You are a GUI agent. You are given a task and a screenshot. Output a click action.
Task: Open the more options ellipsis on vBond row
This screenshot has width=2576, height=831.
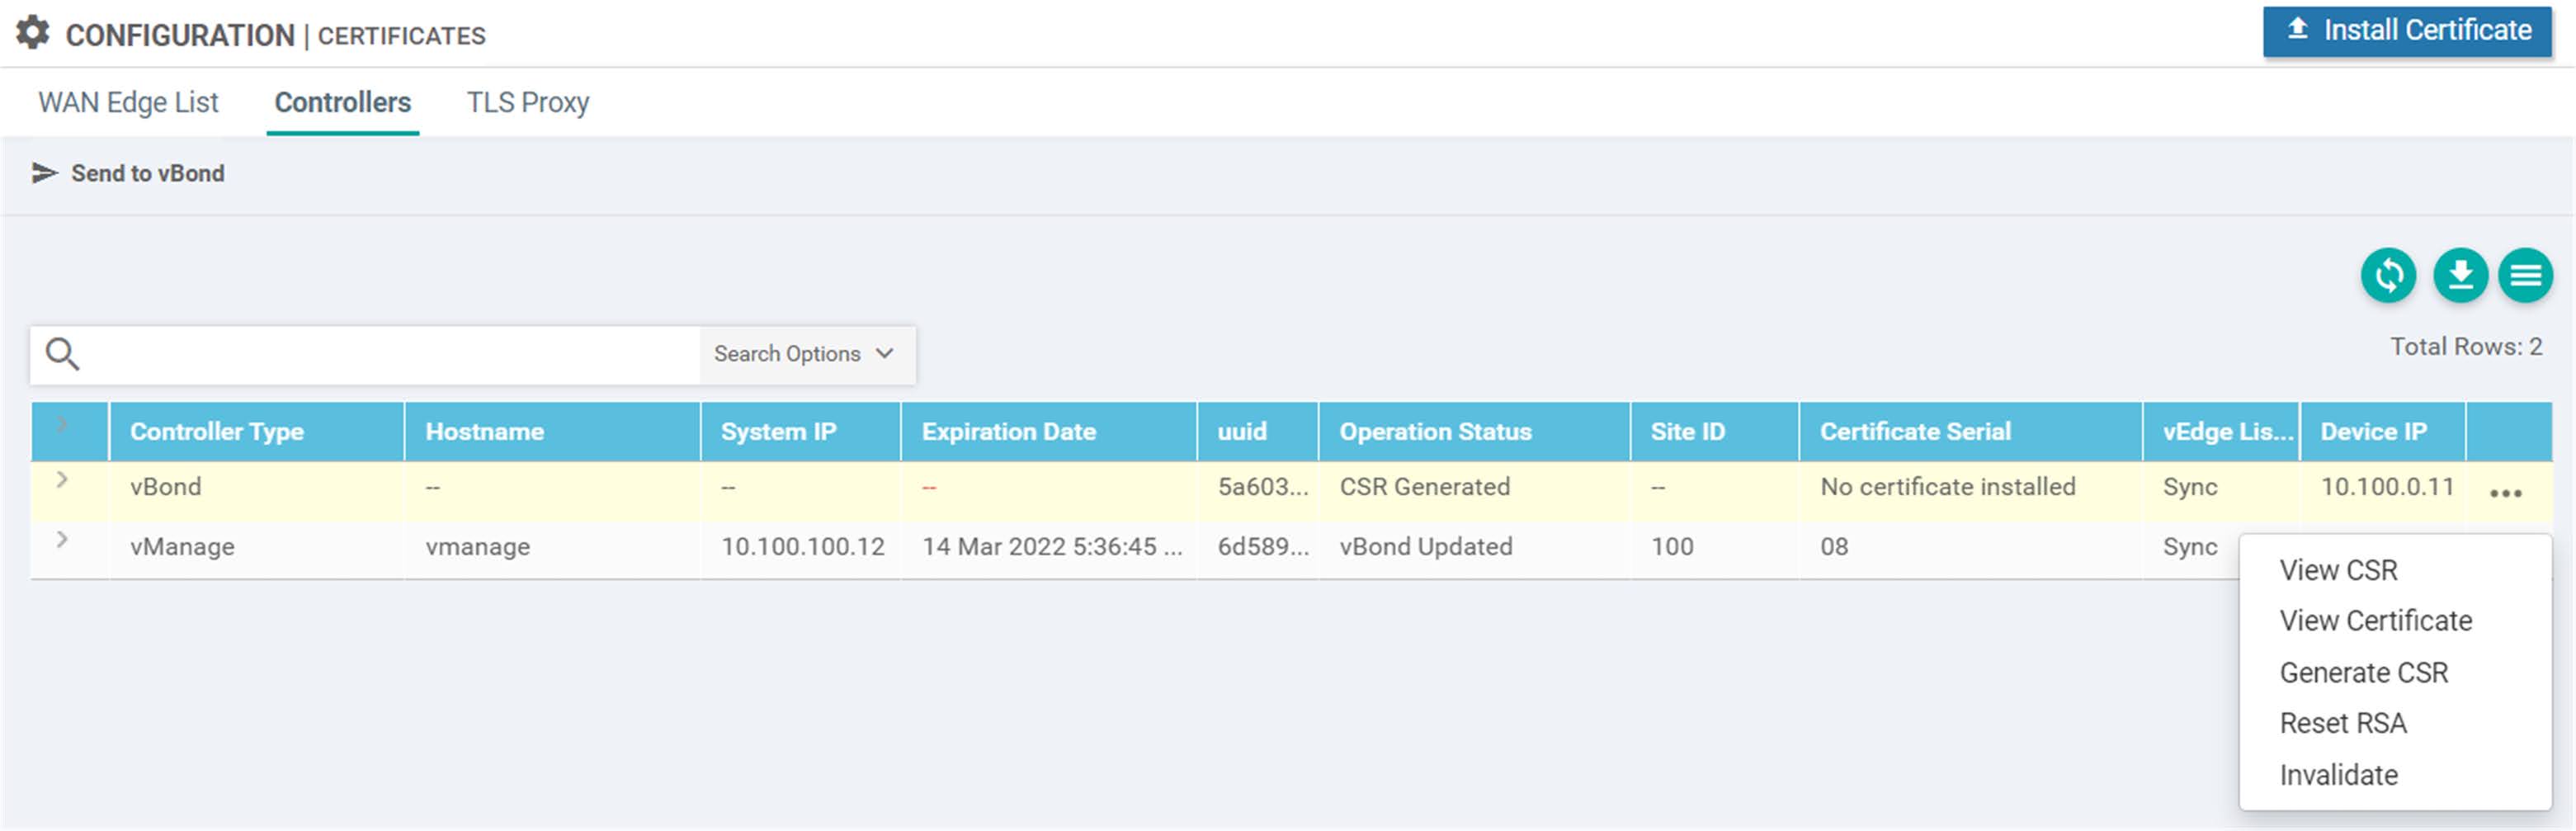click(x=2507, y=491)
